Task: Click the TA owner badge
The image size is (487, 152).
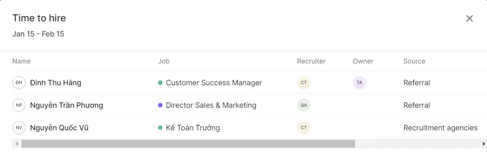Action: 359,83
